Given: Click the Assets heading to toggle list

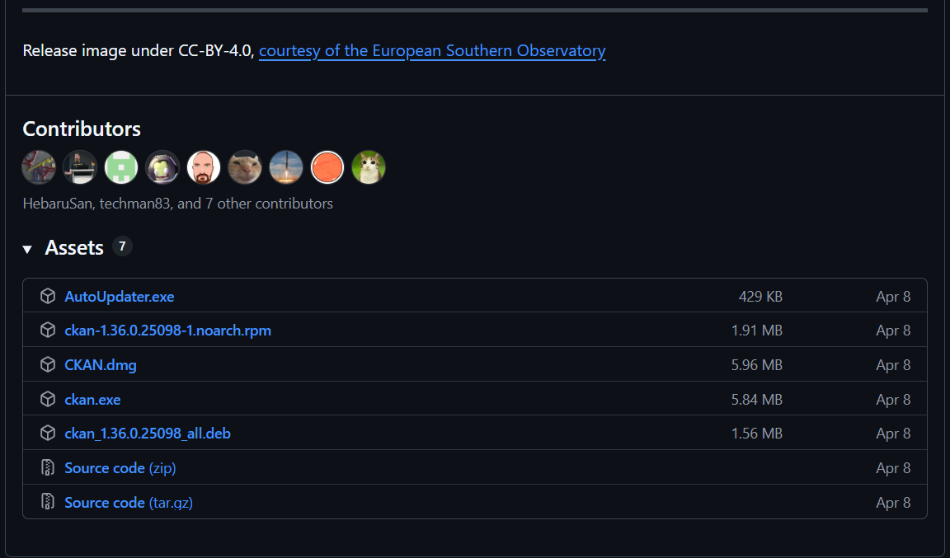Looking at the screenshot, I should 74,247.
